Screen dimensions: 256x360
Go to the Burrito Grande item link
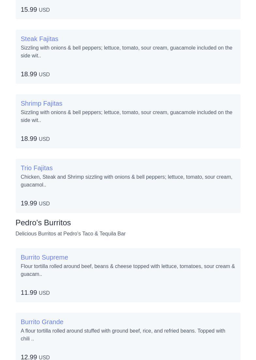42,322
